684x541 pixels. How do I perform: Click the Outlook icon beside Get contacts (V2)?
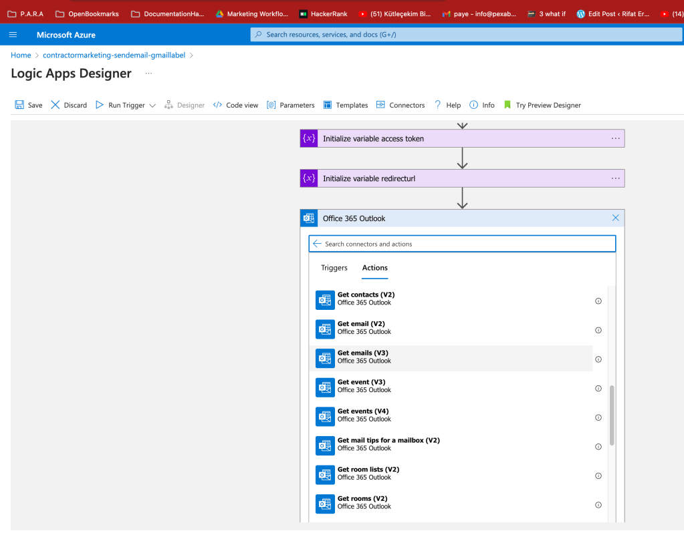pyautogui.click(x=325, y=300)
